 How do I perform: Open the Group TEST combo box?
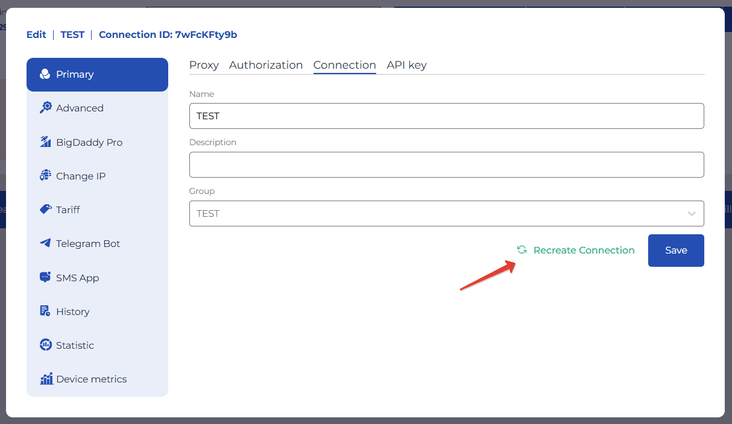(x=434, y=214)
